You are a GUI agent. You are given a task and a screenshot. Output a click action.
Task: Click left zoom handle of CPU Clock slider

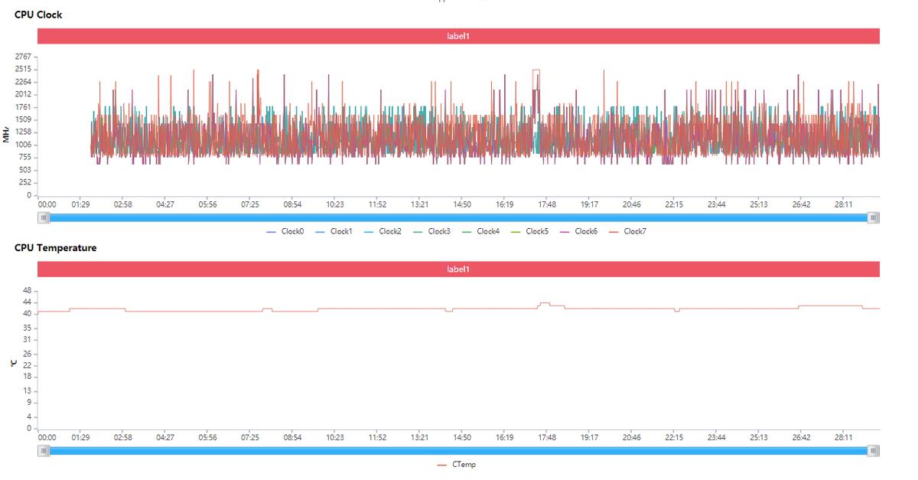coord(44,217)
